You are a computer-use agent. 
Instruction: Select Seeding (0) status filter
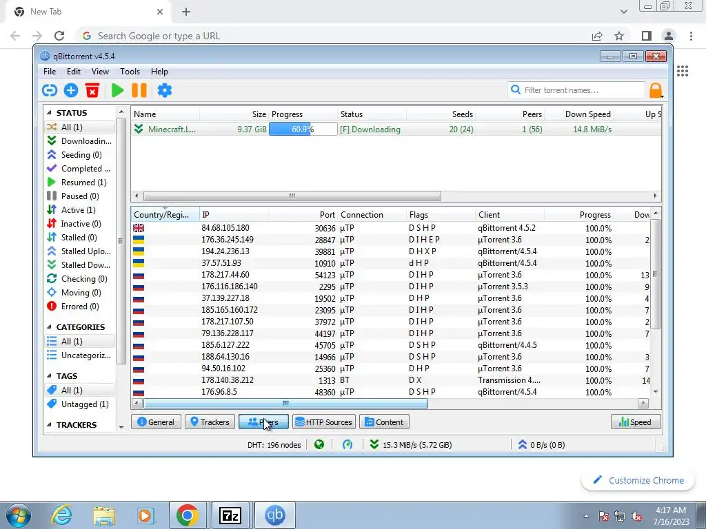tap(80, 155)
